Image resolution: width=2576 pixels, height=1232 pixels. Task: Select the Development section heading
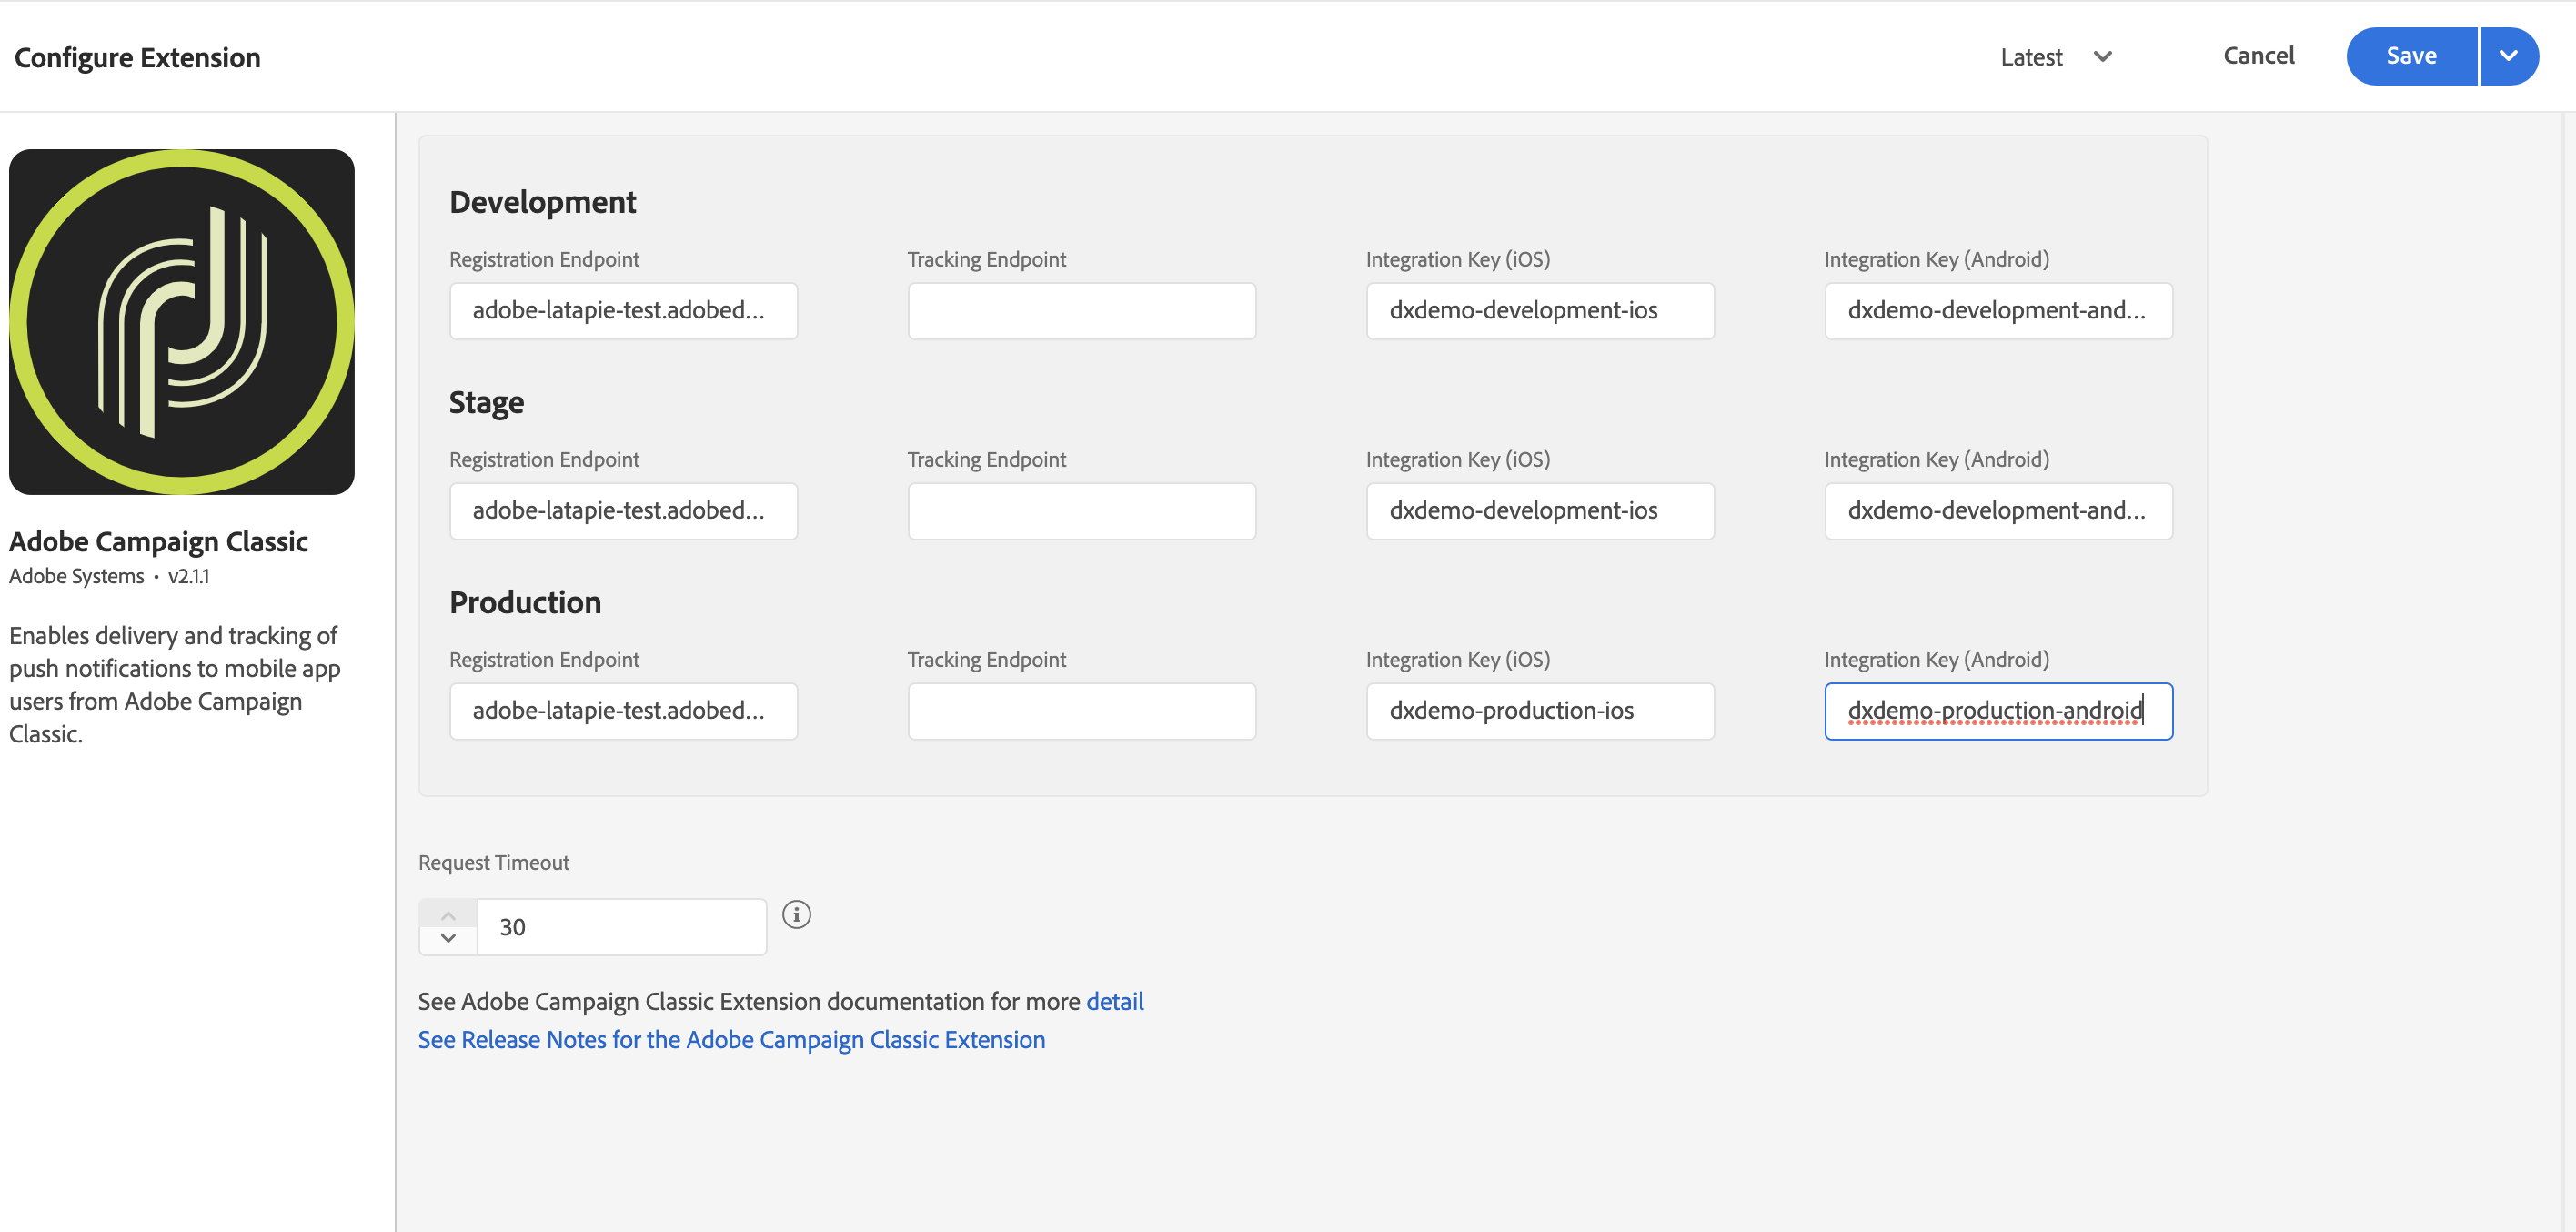543,202
